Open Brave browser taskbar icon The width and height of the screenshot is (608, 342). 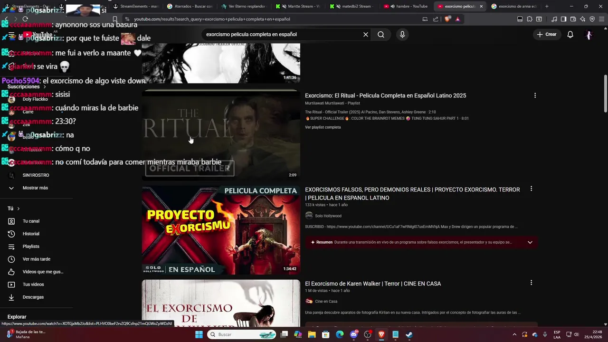381,334
